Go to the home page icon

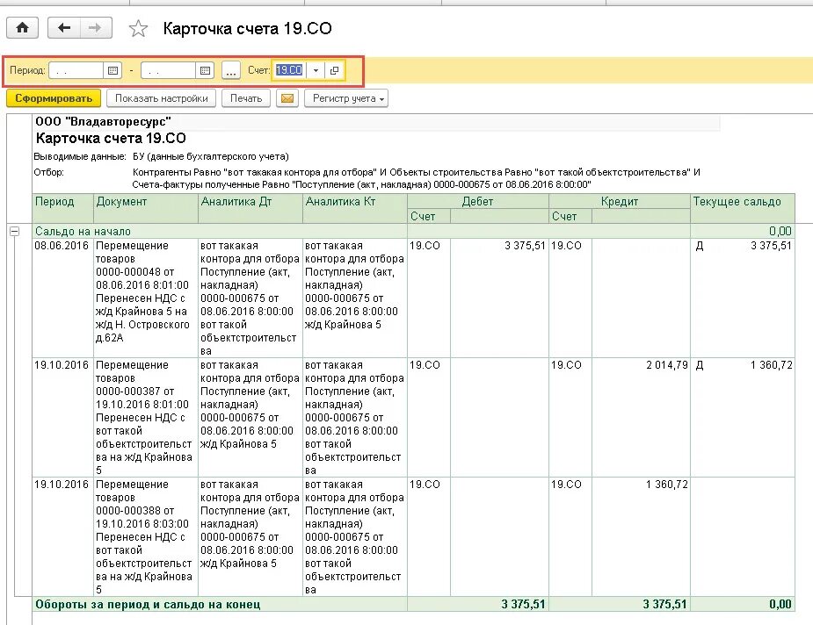point(22,28)
